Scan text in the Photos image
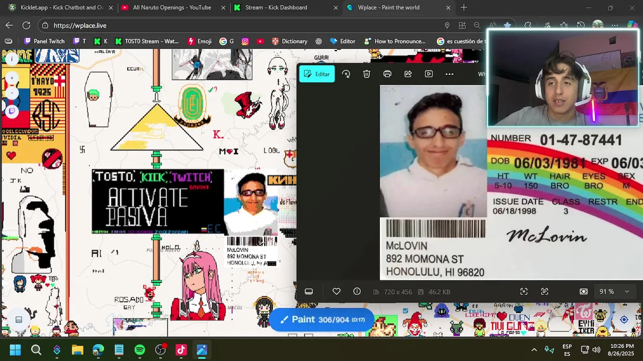This screenshot has width=643, height=361. [545, 292]
